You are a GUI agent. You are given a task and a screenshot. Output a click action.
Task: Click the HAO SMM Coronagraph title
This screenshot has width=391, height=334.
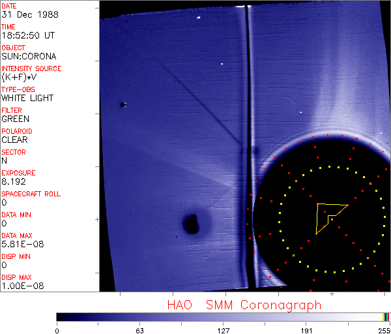244,305
